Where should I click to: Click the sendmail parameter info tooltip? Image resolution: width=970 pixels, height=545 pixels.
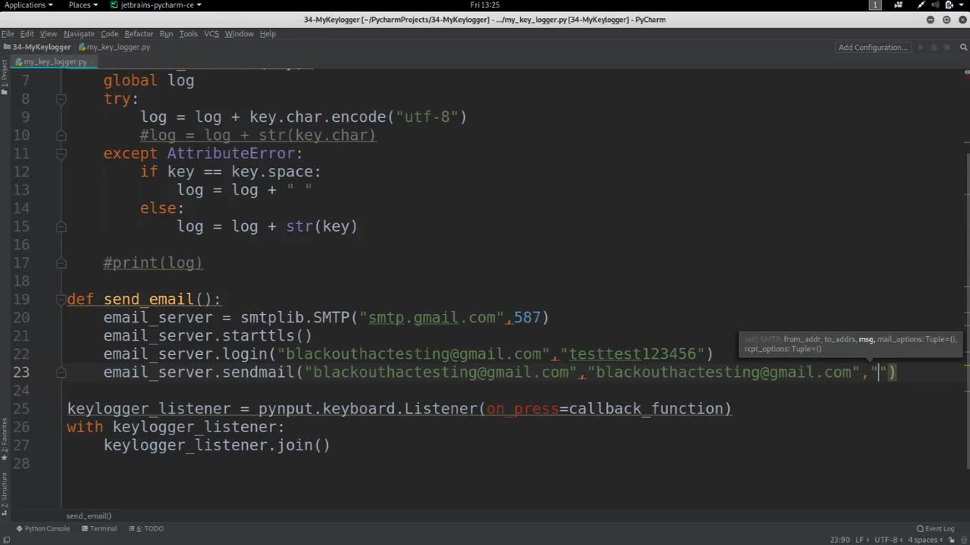point(850,344)
